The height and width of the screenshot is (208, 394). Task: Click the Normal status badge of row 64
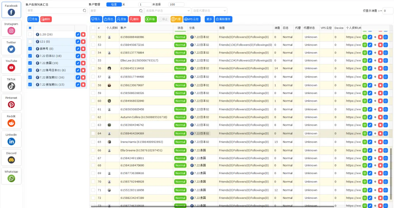[x=181, y=133]
